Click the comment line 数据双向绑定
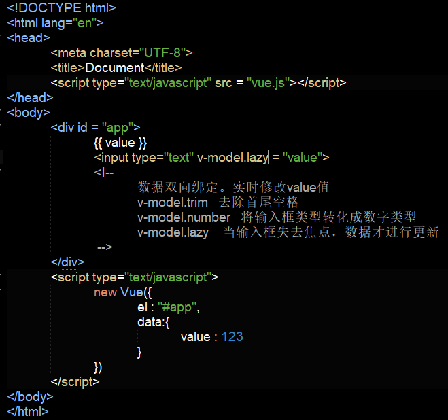Image resolution: width=448 pixels, height=420 pixels. [233, 188]
